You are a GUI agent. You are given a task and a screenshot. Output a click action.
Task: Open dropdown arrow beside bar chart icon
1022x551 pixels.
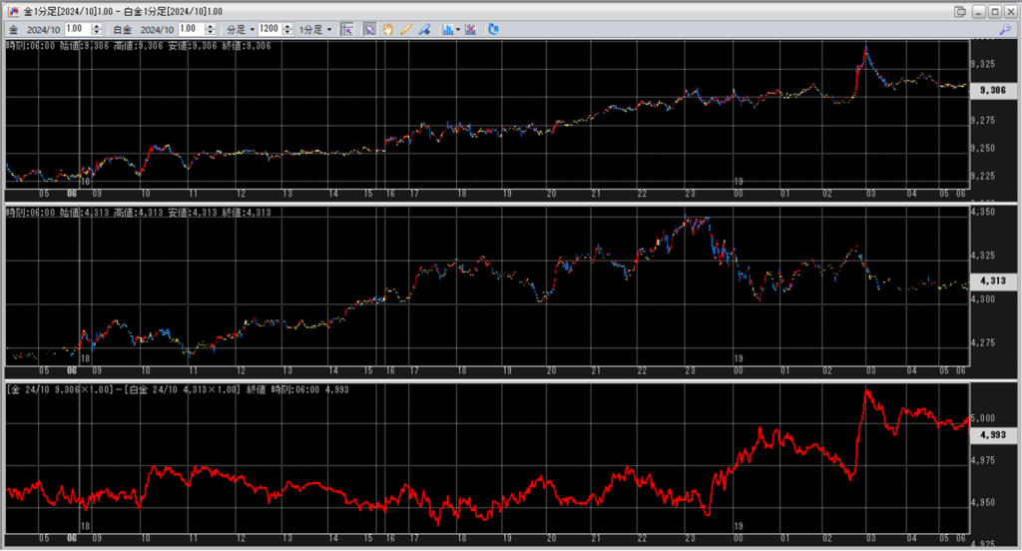[x=458, y=29]
